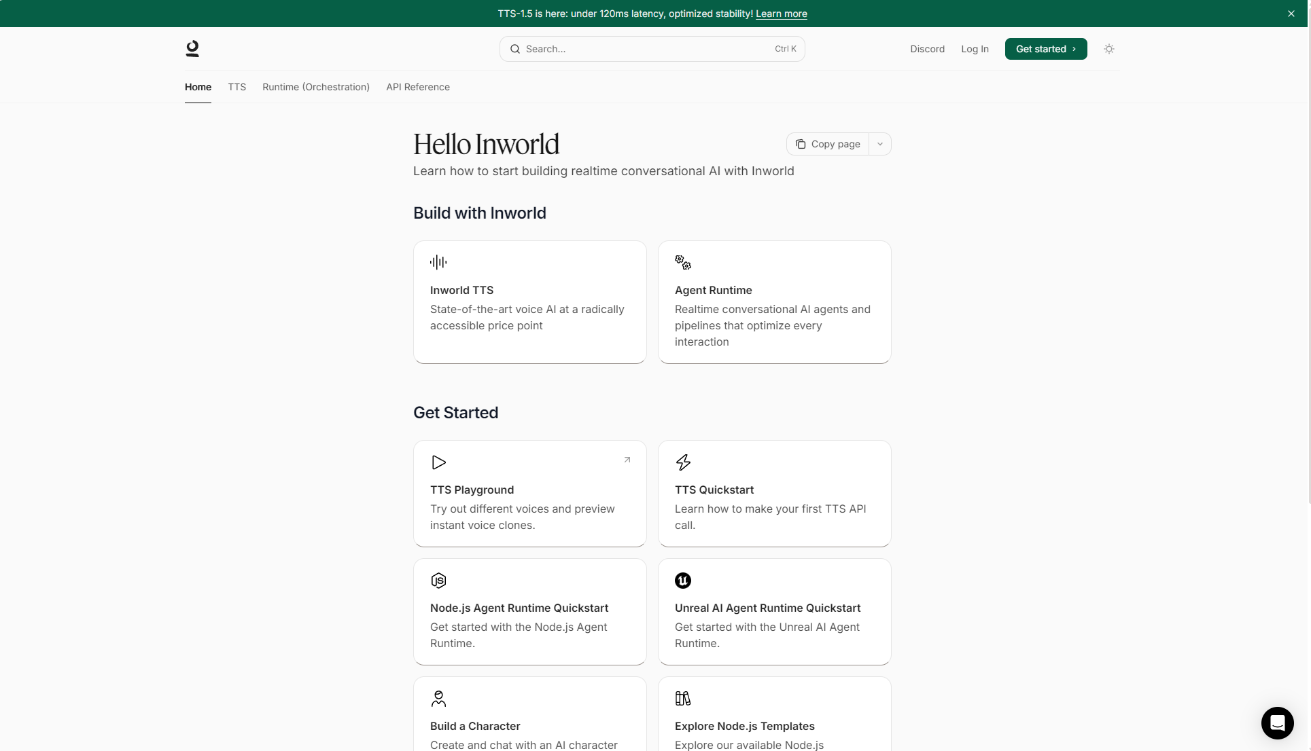
Task: Dismiss the TTS-1.5 announcement banner
Action: coord(1291,14)
